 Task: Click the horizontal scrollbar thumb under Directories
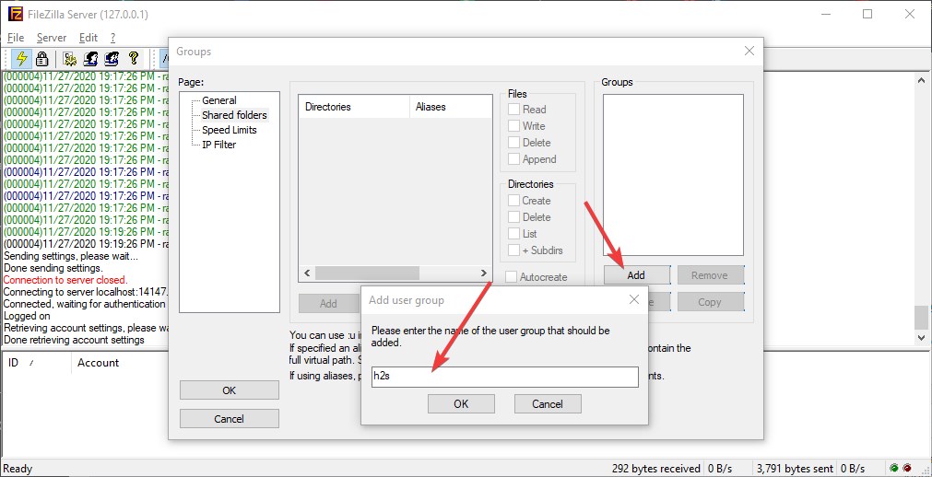click(x=367, y=273)
